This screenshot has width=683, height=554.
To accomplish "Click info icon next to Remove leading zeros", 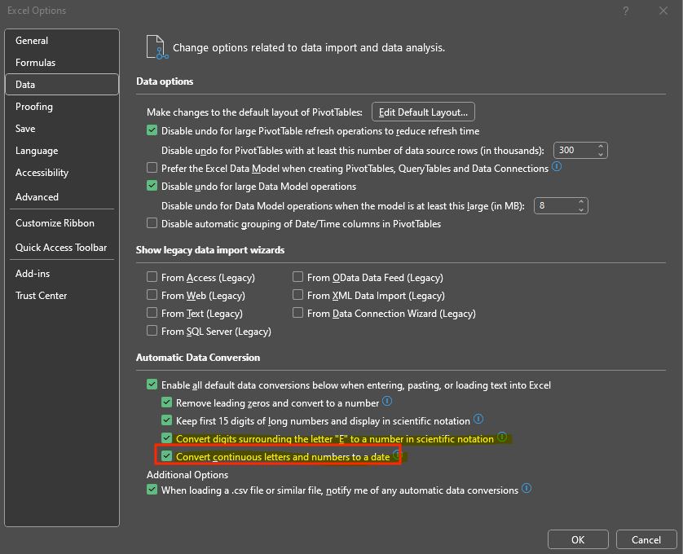I will click(x=387, y=401).
